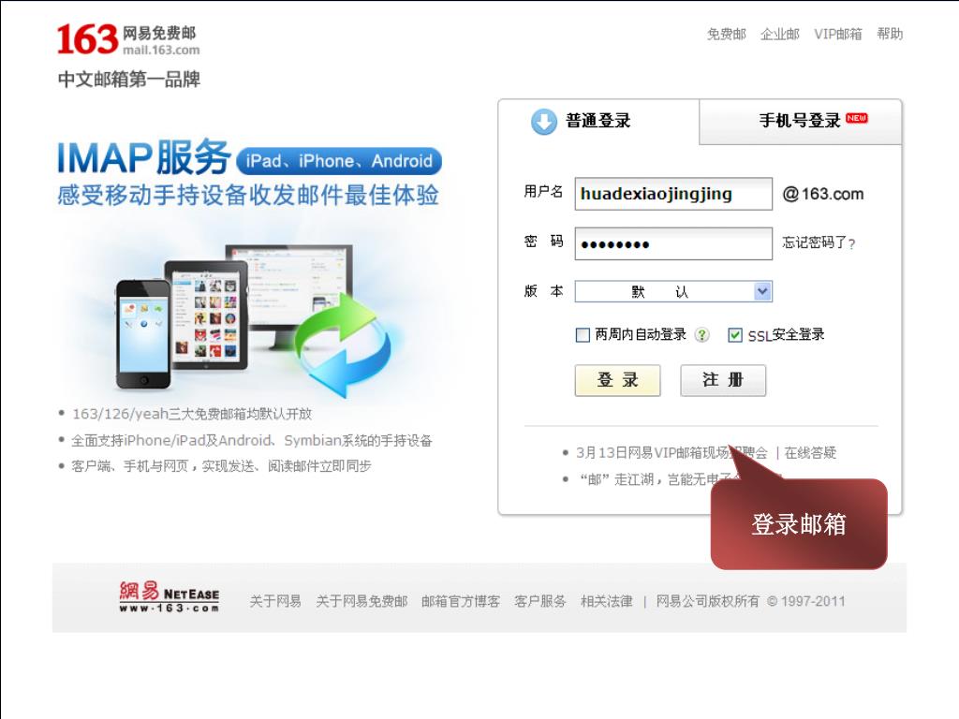
Task: Open the 免费邮 top navigation link
Action: coord(727,35)
